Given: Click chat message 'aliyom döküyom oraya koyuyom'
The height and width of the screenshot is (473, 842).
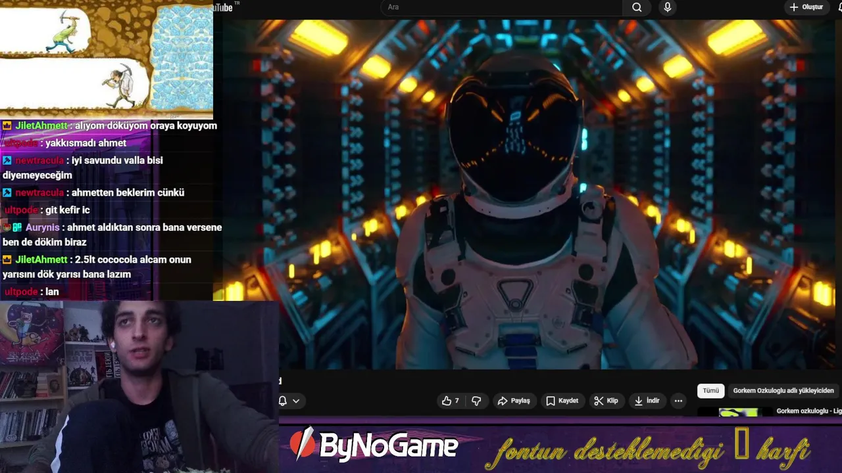Looking at the screenshot, I should tap(146, 125).
